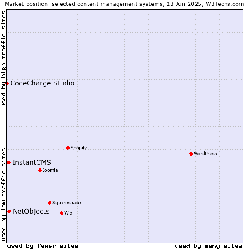Select the 'Shopify' label text
Screen dimensions: 249x249
pyautogui.click(x=78, y=148)
